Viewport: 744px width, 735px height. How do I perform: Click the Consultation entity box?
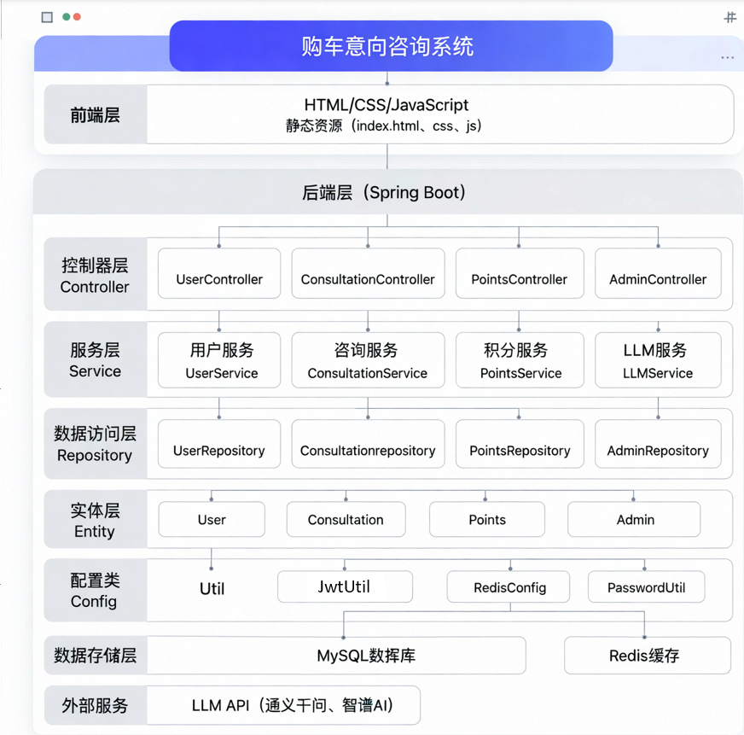click(x=346, y=519)
